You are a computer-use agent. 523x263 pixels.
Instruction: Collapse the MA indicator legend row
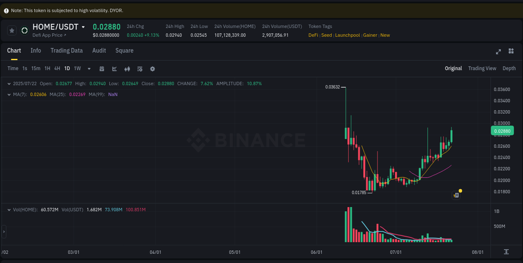coord(9,94)
